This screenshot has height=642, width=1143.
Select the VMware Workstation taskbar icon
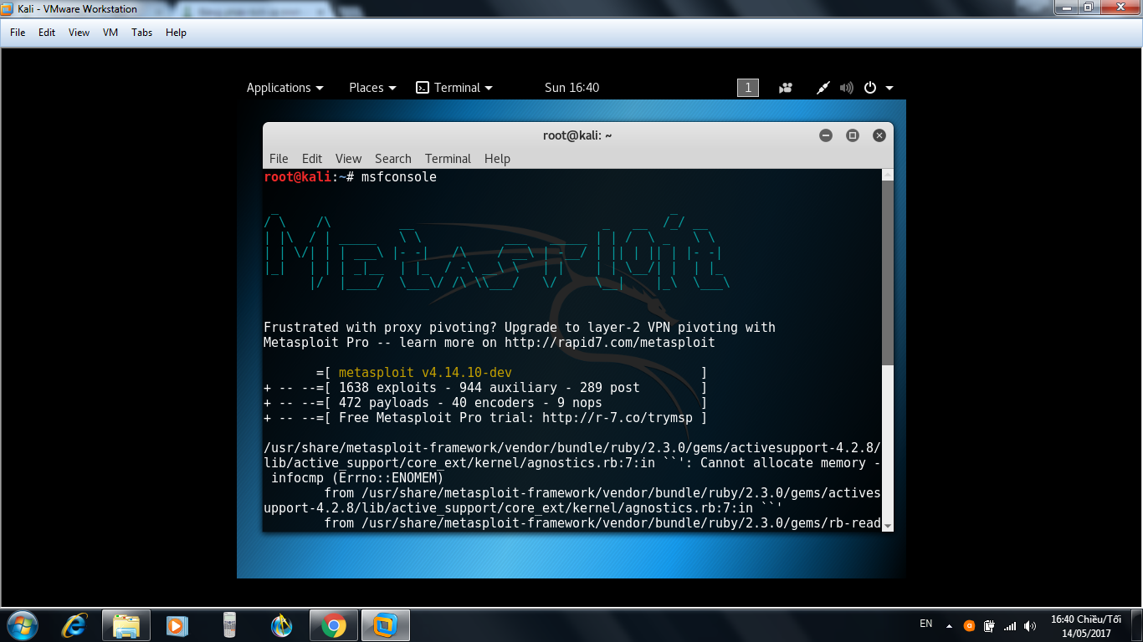(385, 624)
